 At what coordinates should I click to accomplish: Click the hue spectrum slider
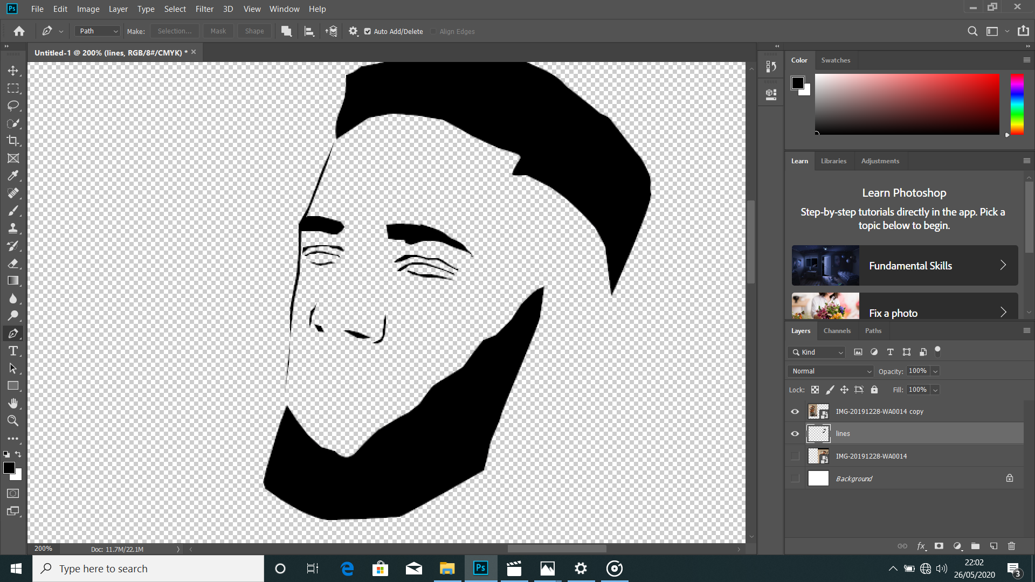1017,105
